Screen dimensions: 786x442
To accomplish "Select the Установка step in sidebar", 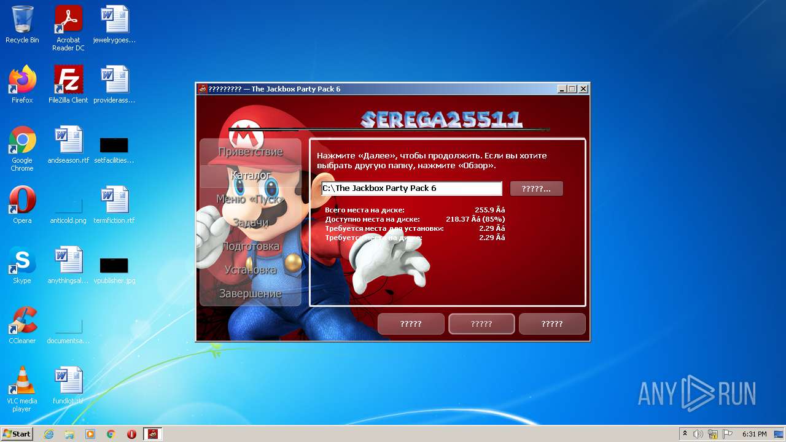I will tap(251, 270).
